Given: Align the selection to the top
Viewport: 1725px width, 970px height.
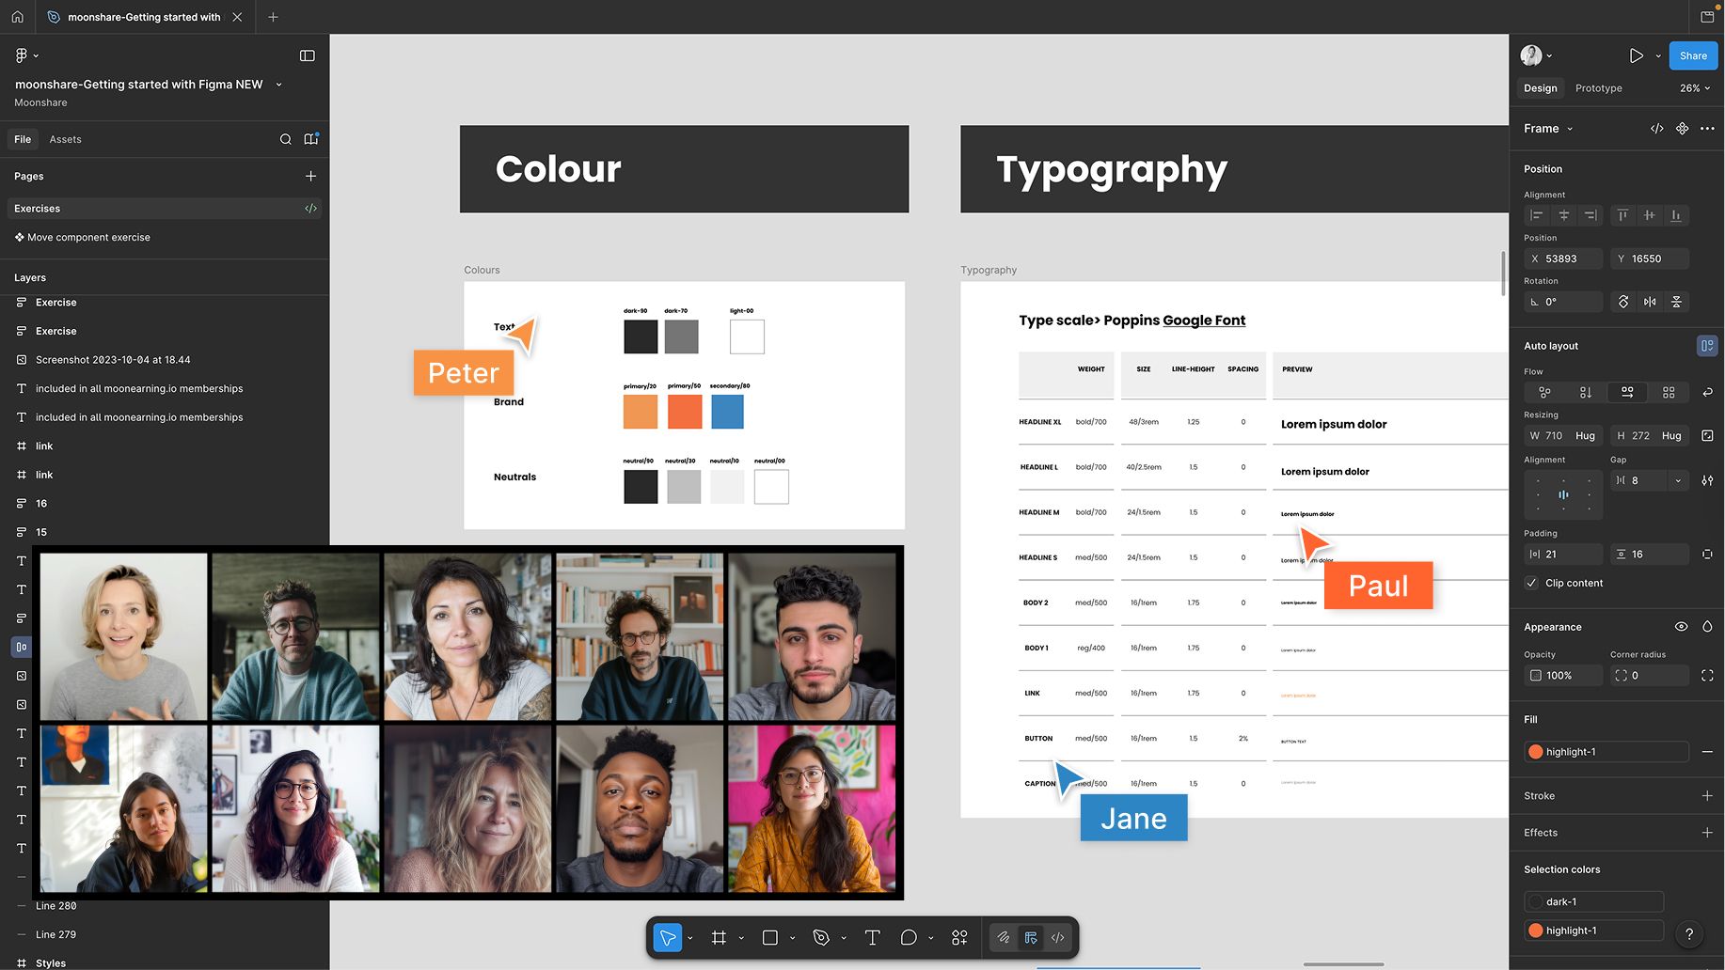Looking at the screenshot, I should click(1622, 215).
